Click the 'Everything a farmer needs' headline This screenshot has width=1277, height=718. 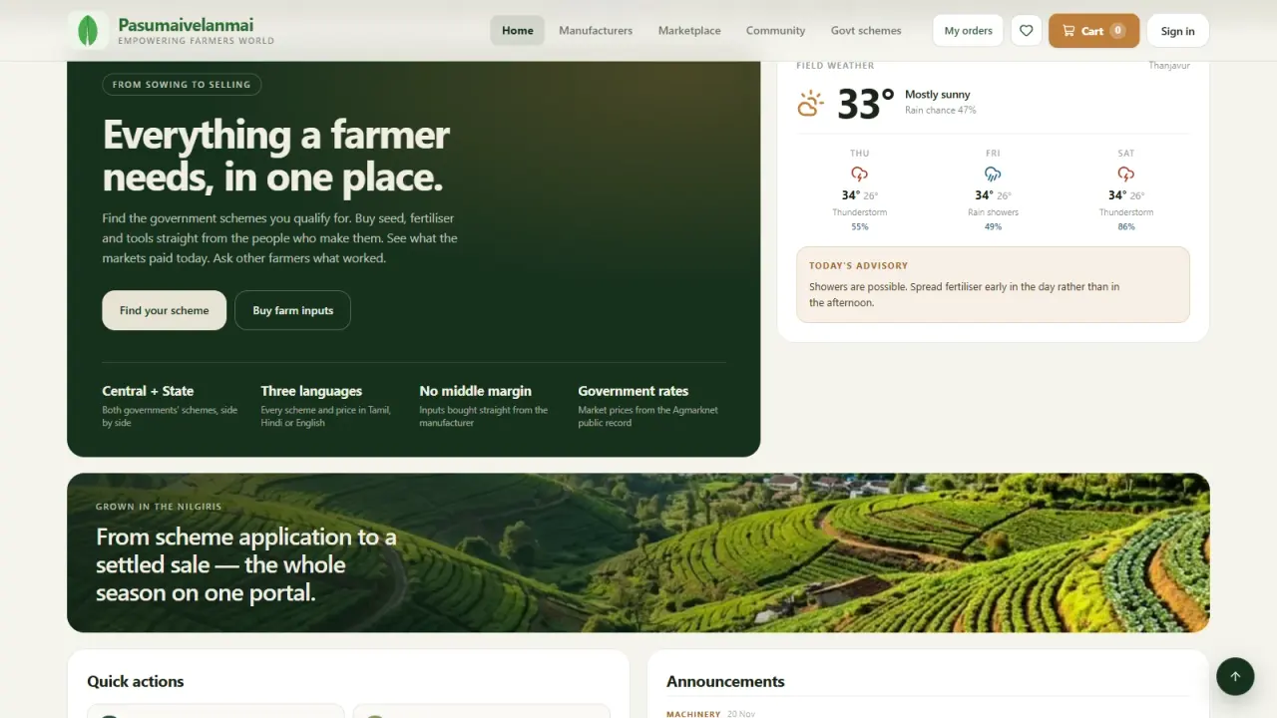276,156
